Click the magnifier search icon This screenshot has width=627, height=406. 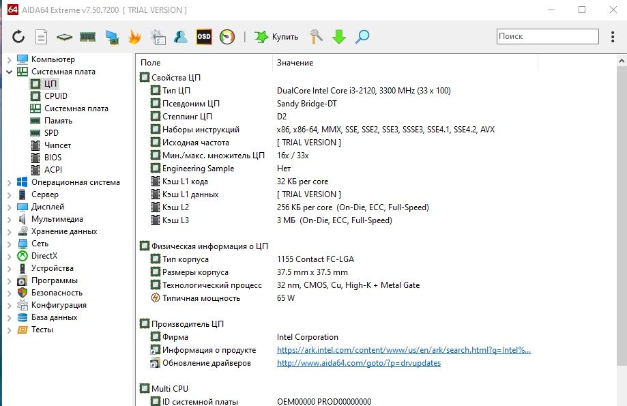click(362, 37)
